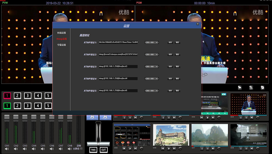This screenshot has height=154, width=272.
Task: Click the CH3 audio fader handle
Action: point(25,117)
